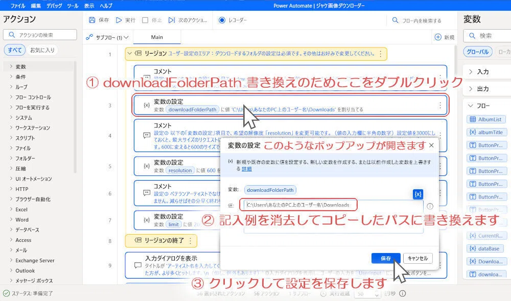Image resolution: width=511 pixels, height=301 pixels.
Task: Click the variable icon of the resolution action
Action: click(147, 166)
